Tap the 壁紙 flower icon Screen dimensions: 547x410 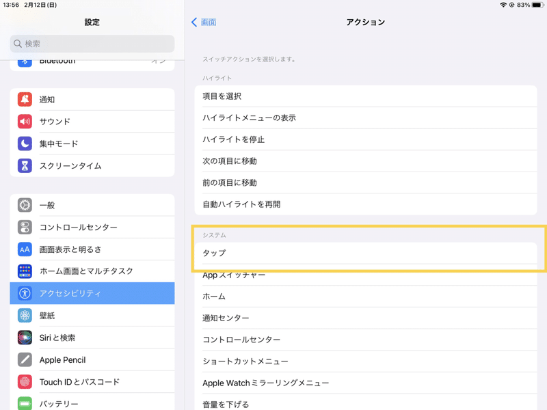pyautogui.click(x=25, y=316)
